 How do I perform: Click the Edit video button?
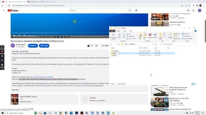(x=44, y=46)
